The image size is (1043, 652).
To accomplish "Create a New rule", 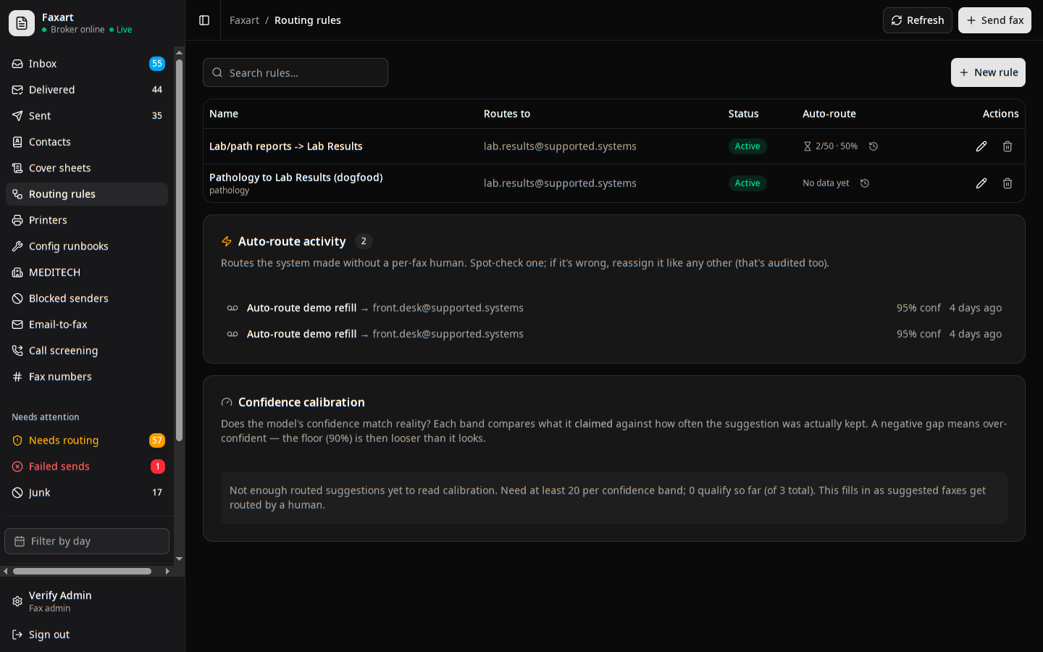I will pos(988,72).
